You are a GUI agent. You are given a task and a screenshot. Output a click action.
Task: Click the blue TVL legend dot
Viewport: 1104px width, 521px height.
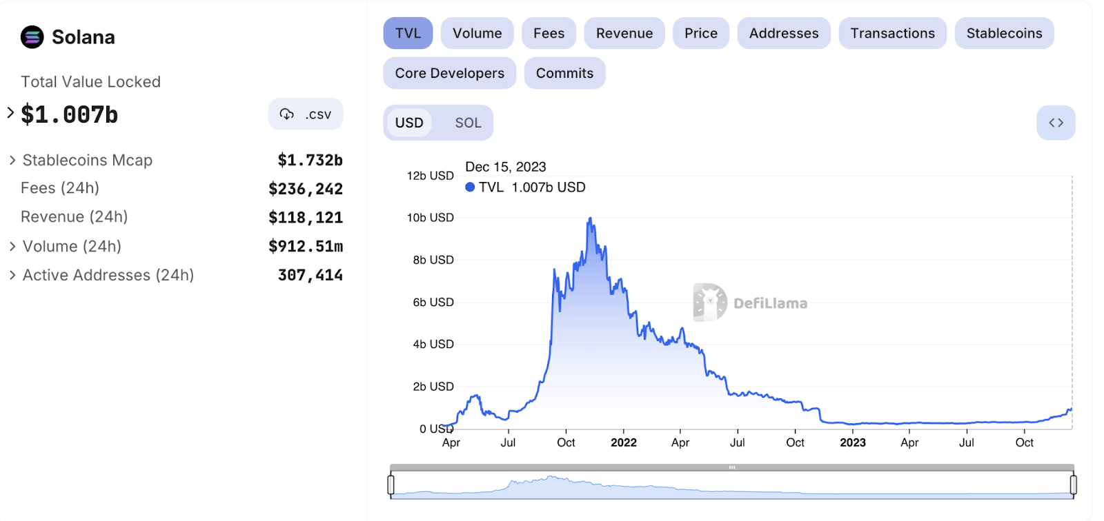pos(470,187)
